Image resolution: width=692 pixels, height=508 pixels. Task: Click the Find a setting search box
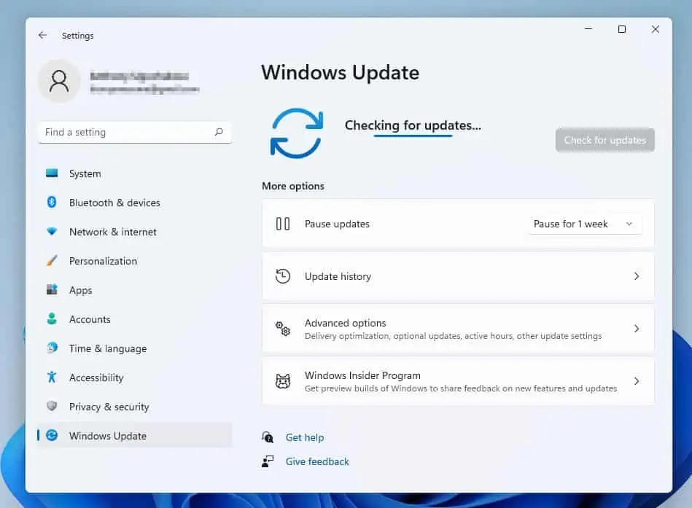[x=135, y=132]
